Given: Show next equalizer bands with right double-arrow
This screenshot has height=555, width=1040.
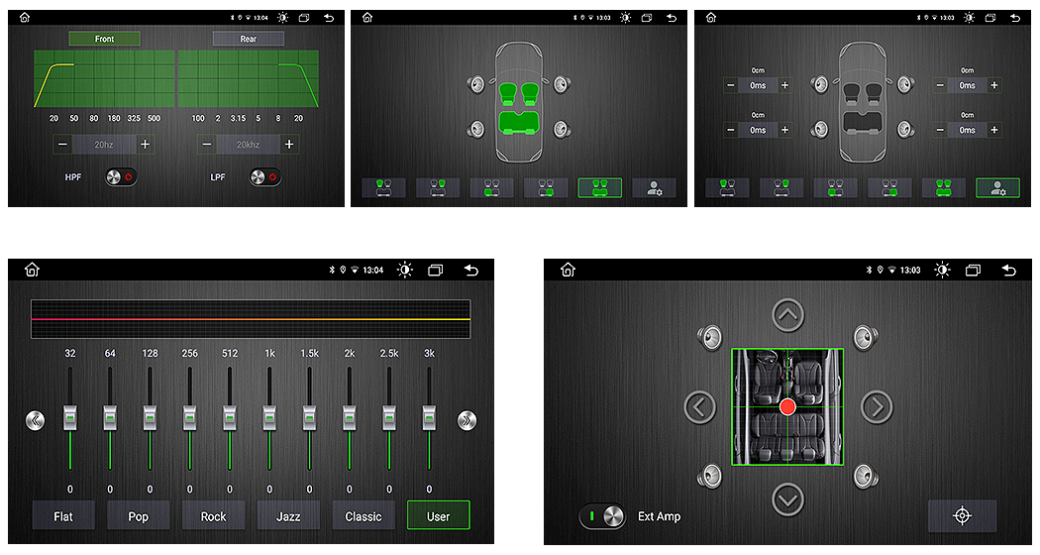Looking at the screenshot, I should click(x=467, y=420).
